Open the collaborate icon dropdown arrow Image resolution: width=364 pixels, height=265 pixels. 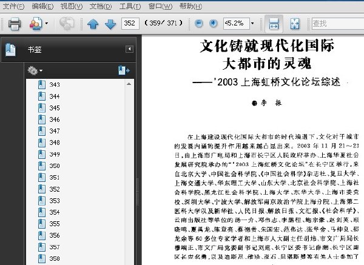[x=47, y=23]
